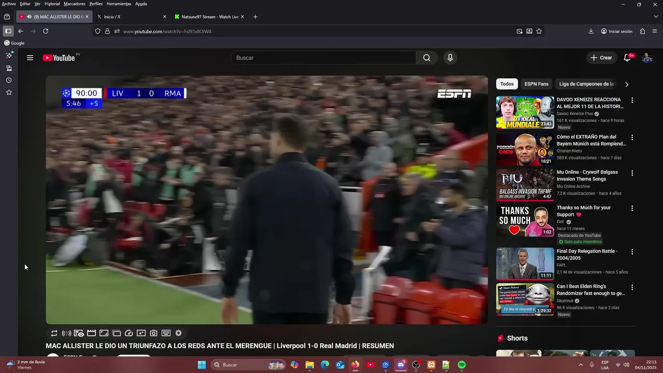Show hidden system tray icons chevron
663x373 pixels.
click(x=581, y=365)
